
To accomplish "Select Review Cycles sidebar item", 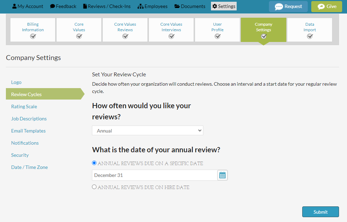I will pos(45,94).
